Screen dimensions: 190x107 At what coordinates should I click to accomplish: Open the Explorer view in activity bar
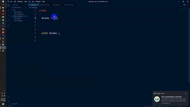9,5
